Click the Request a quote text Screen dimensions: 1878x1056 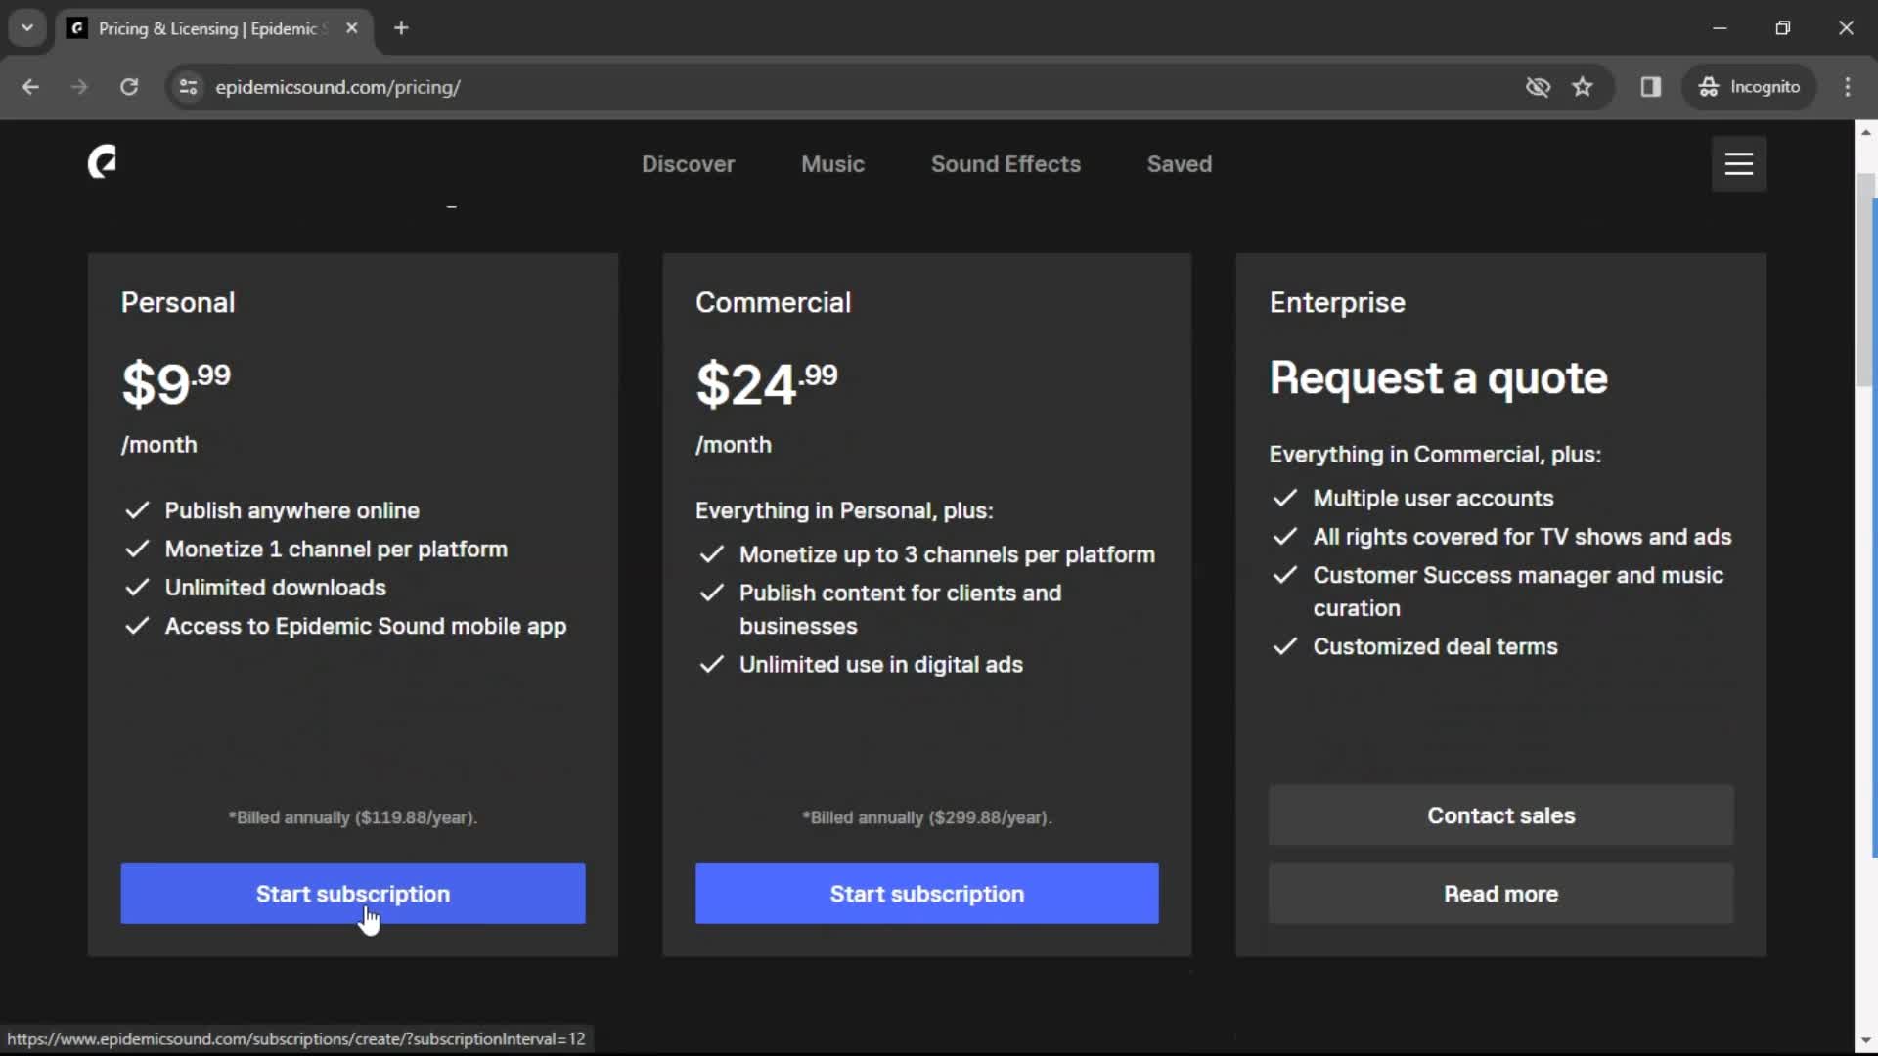click(x=1438, y=378)
